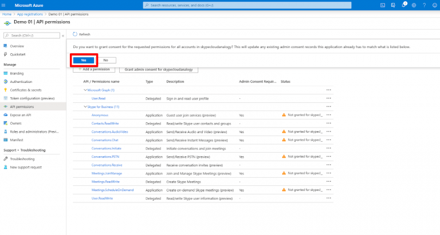Click the Refresh icon
440x235 pixels.
75,34
